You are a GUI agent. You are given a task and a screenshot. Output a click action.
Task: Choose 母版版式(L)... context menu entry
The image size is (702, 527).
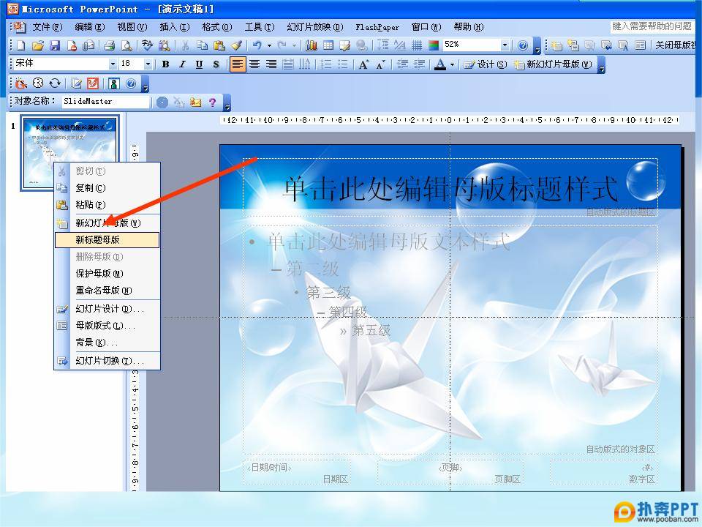107,326
